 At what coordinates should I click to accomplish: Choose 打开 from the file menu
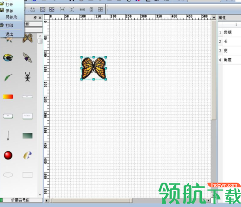(x=9, y=5)
